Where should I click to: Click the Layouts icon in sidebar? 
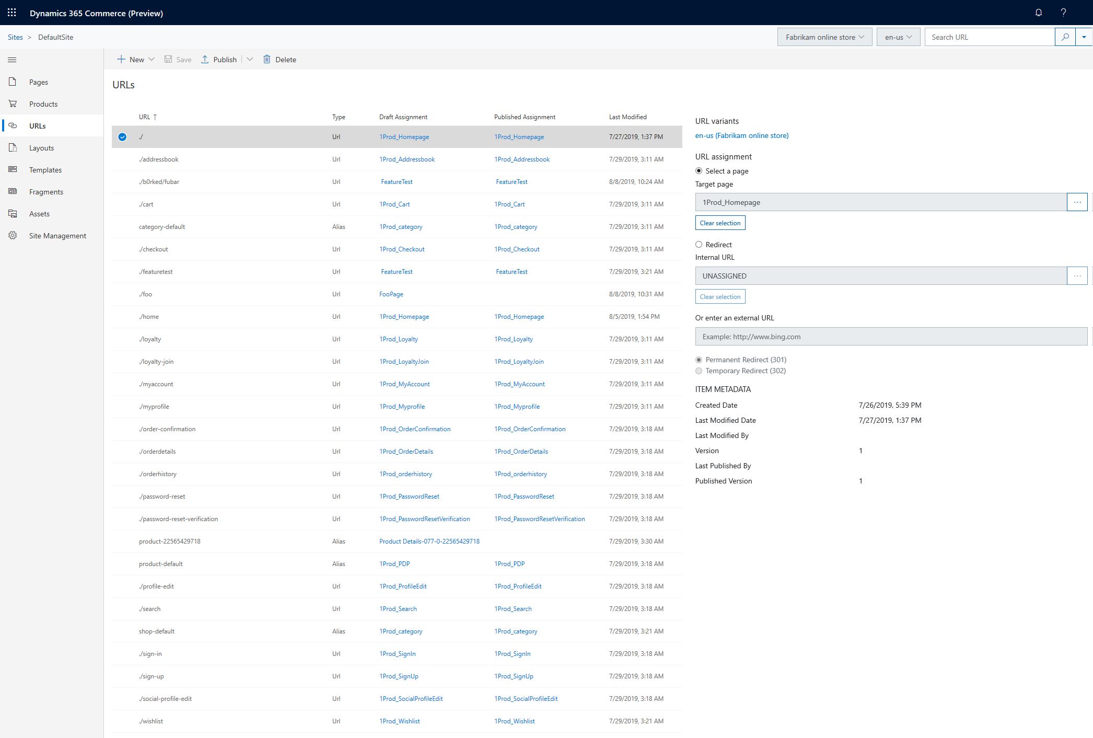click(x=13, y=147)
